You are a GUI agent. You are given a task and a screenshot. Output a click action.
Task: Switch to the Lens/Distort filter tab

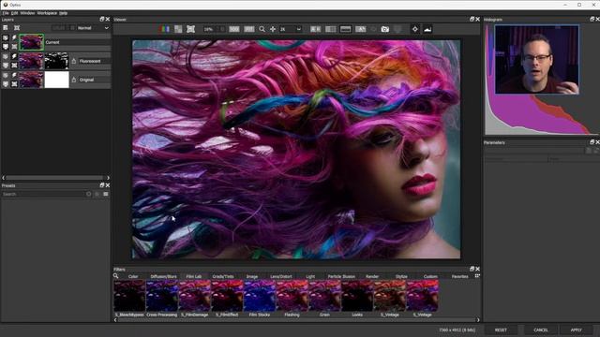pyautogui.click(x=281, y=276)
